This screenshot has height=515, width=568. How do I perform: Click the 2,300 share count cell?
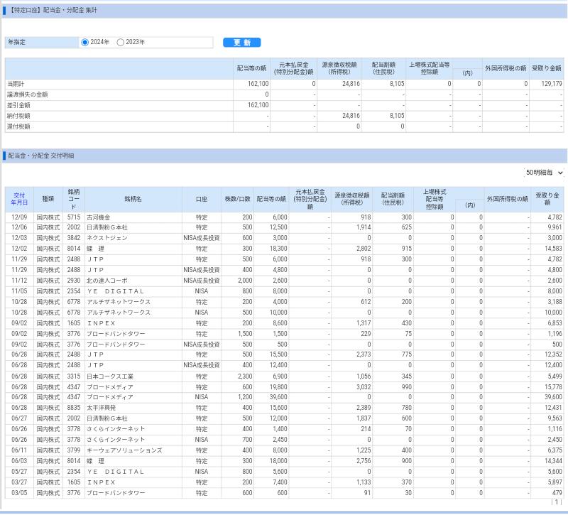(245, 376)
